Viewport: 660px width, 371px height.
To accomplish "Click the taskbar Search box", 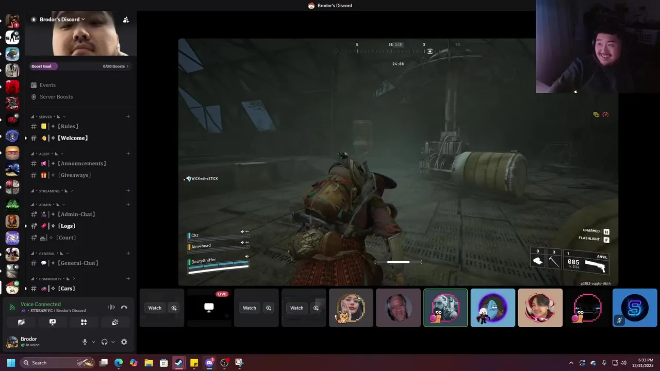I will (57, 363).
